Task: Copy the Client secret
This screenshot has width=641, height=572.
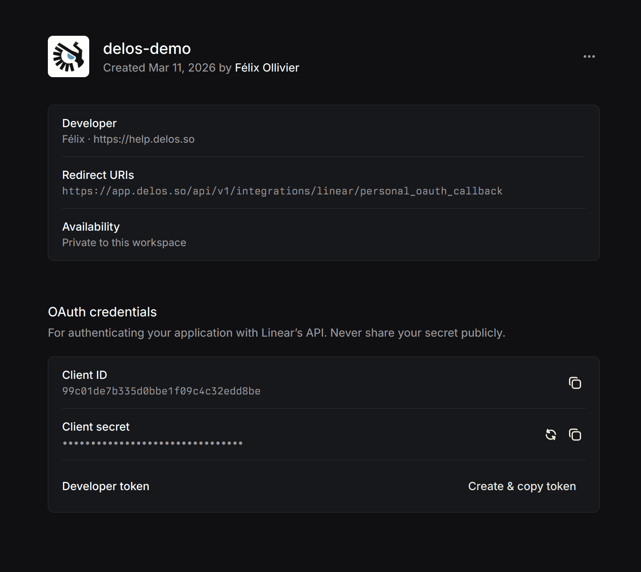Action: [x=575, y=434]
